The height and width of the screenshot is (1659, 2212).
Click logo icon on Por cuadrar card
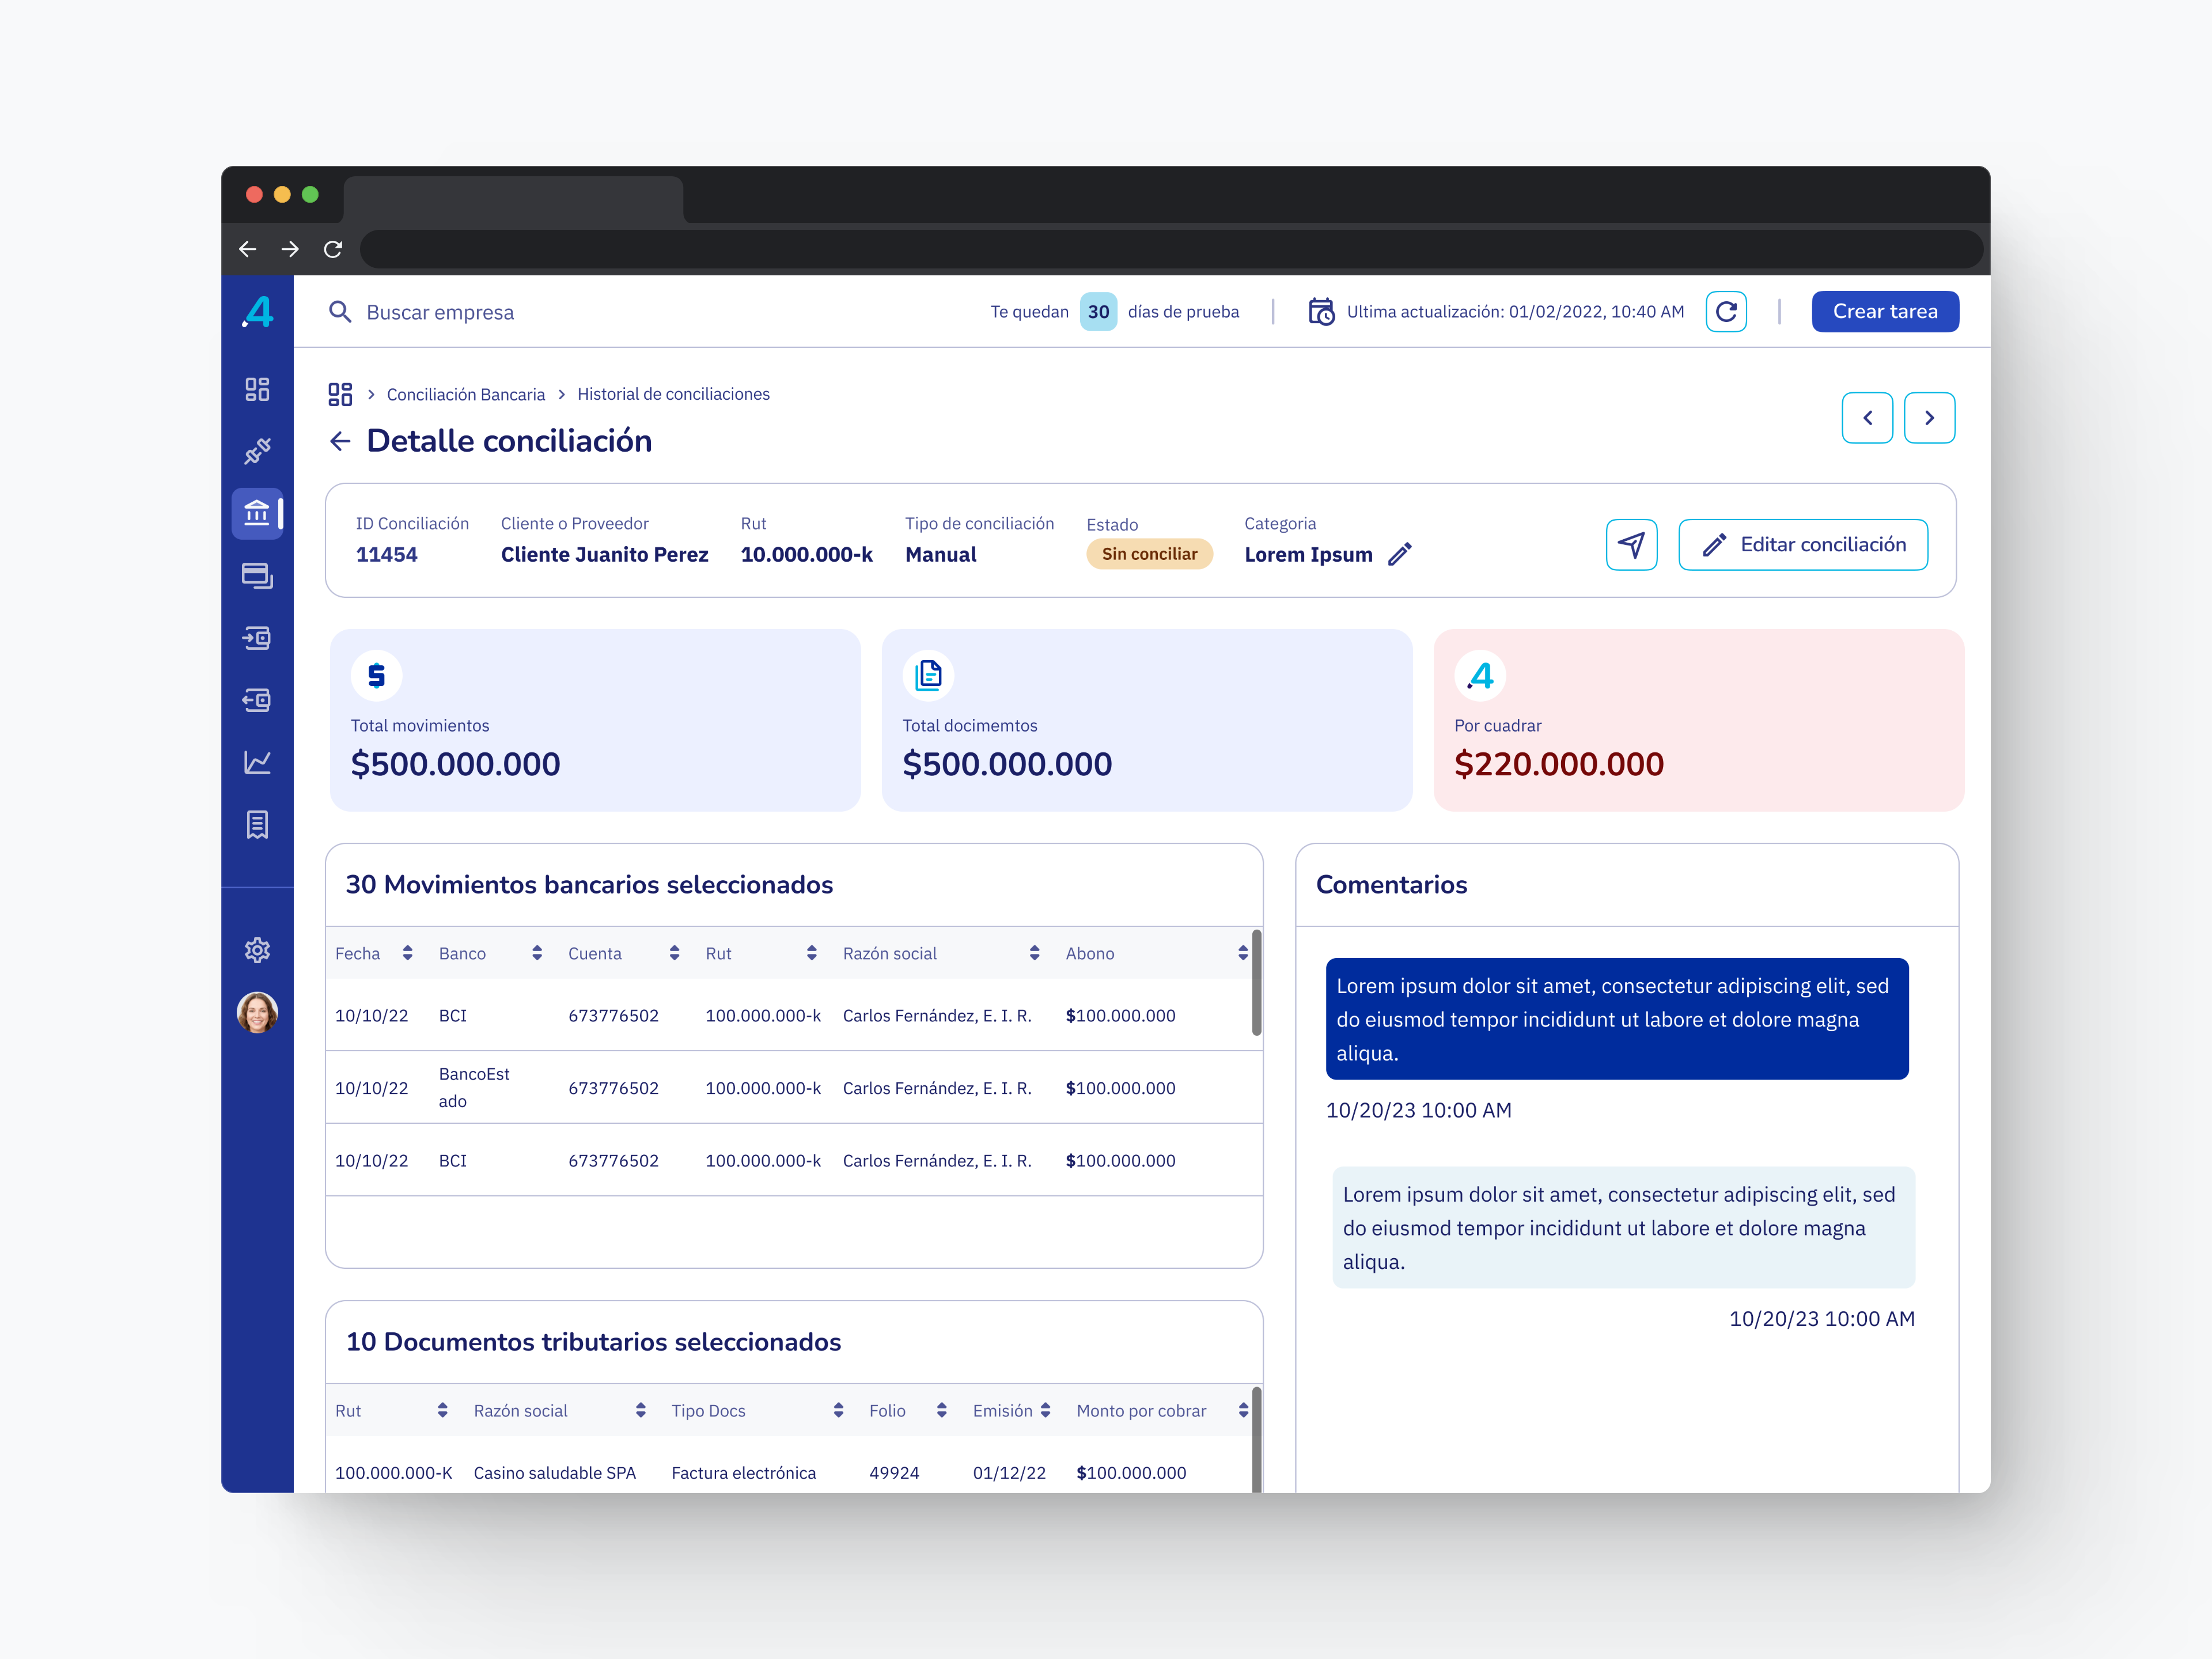click(x=1480, y=676)
